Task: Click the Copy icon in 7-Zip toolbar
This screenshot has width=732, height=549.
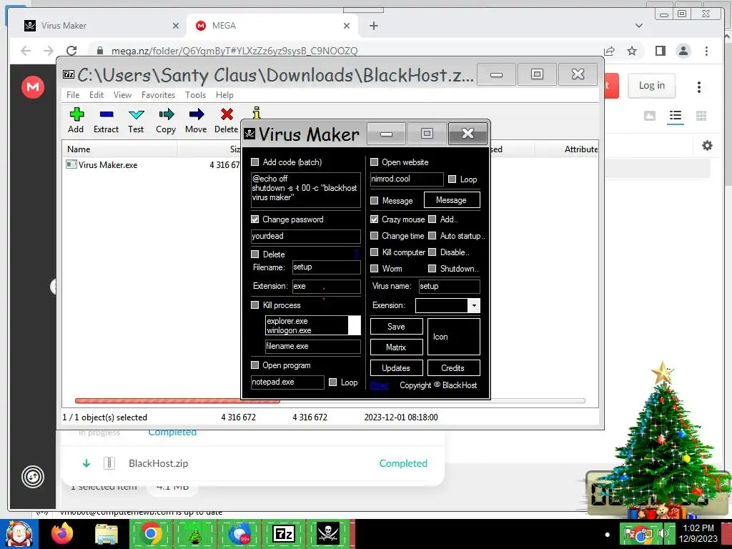Action: (166, 114)
